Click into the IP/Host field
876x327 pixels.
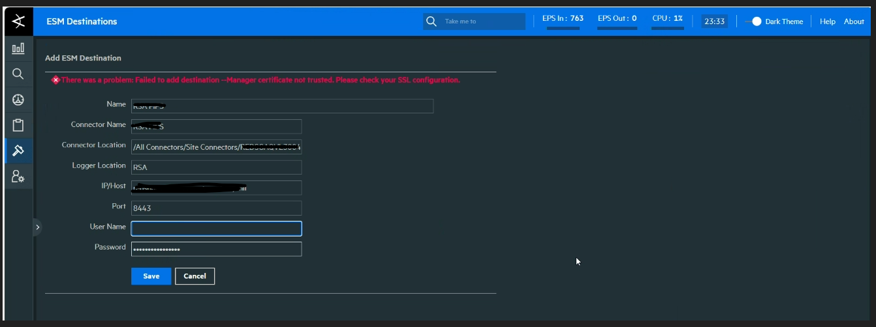click(x=216, y=188)
